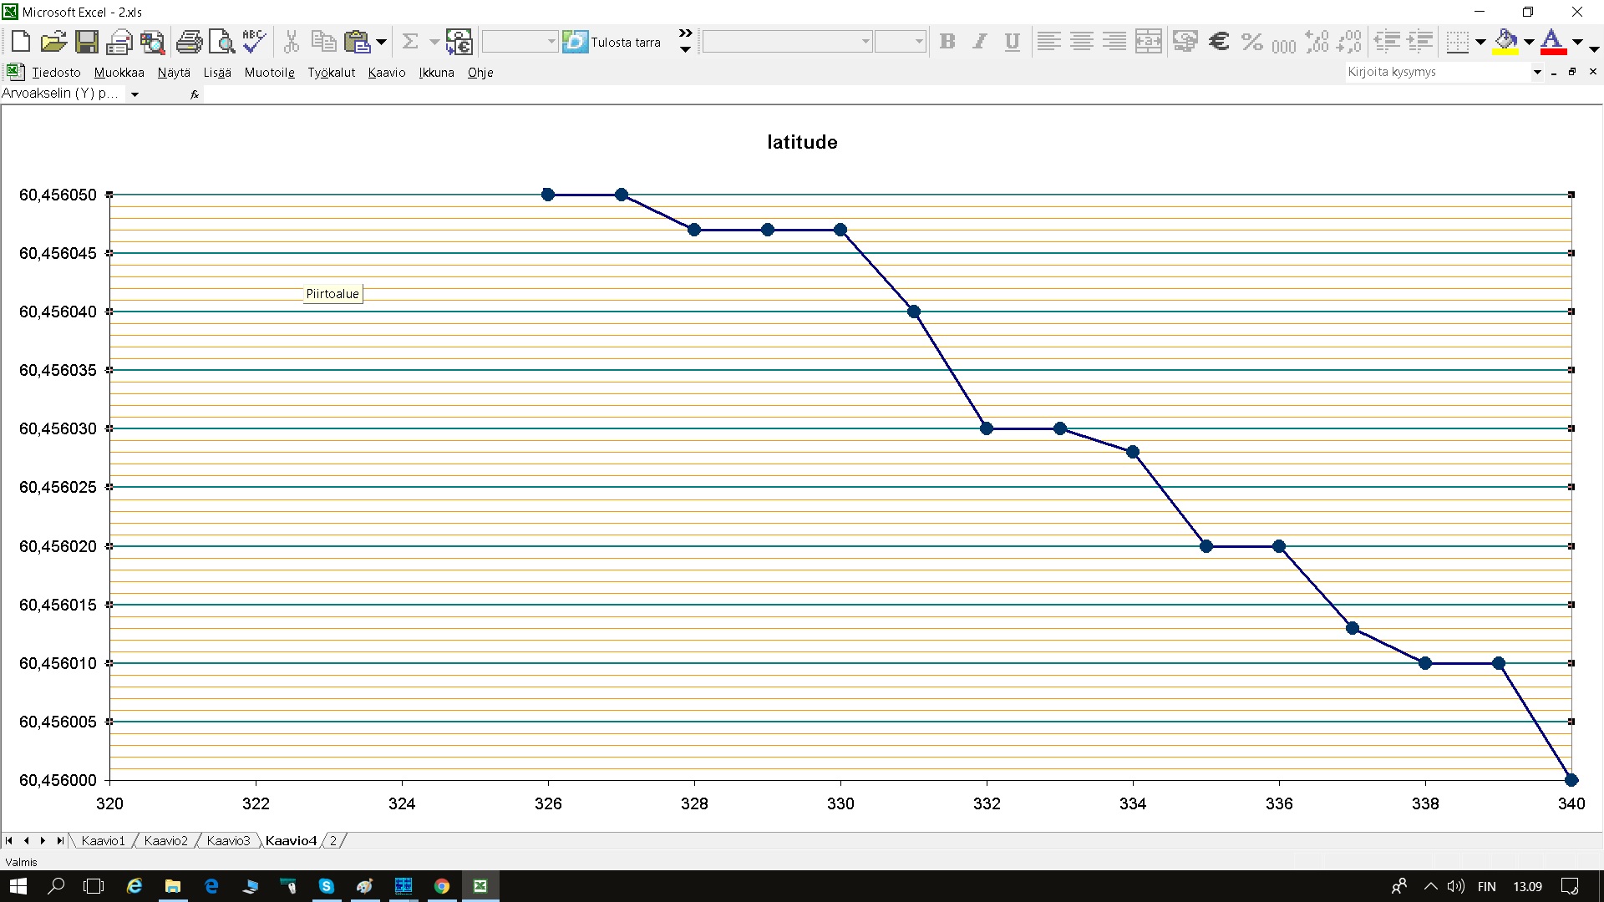This screenshot has height=902, width=1604.
Task: Click the yellow Fill Color bucket
Action: pos(1505,41)
